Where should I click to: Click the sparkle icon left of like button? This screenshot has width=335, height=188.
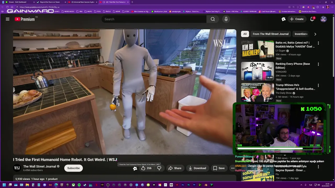click(x=135, y=168)
